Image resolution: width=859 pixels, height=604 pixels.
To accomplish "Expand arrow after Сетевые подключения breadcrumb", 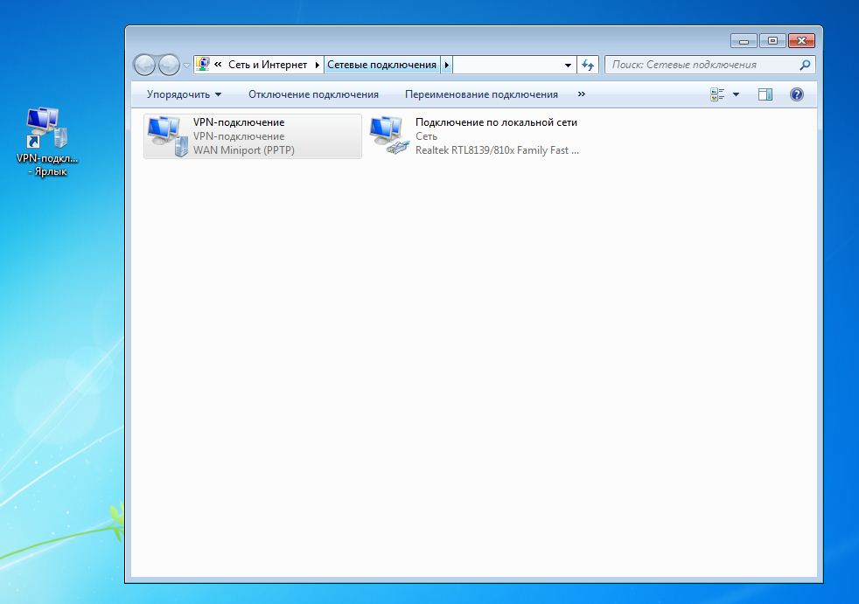I will [447, 65].
